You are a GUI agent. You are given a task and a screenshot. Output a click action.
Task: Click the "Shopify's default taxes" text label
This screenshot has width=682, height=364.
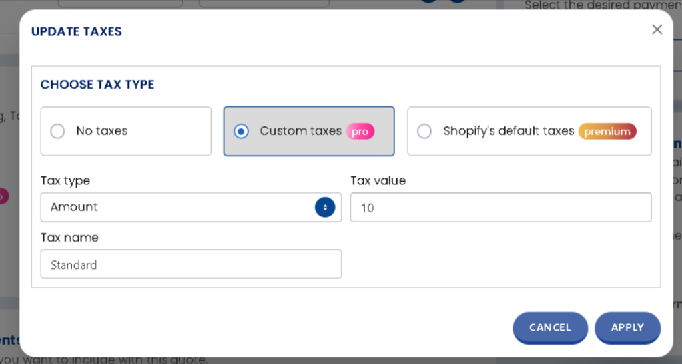click(x=508, y=131)
